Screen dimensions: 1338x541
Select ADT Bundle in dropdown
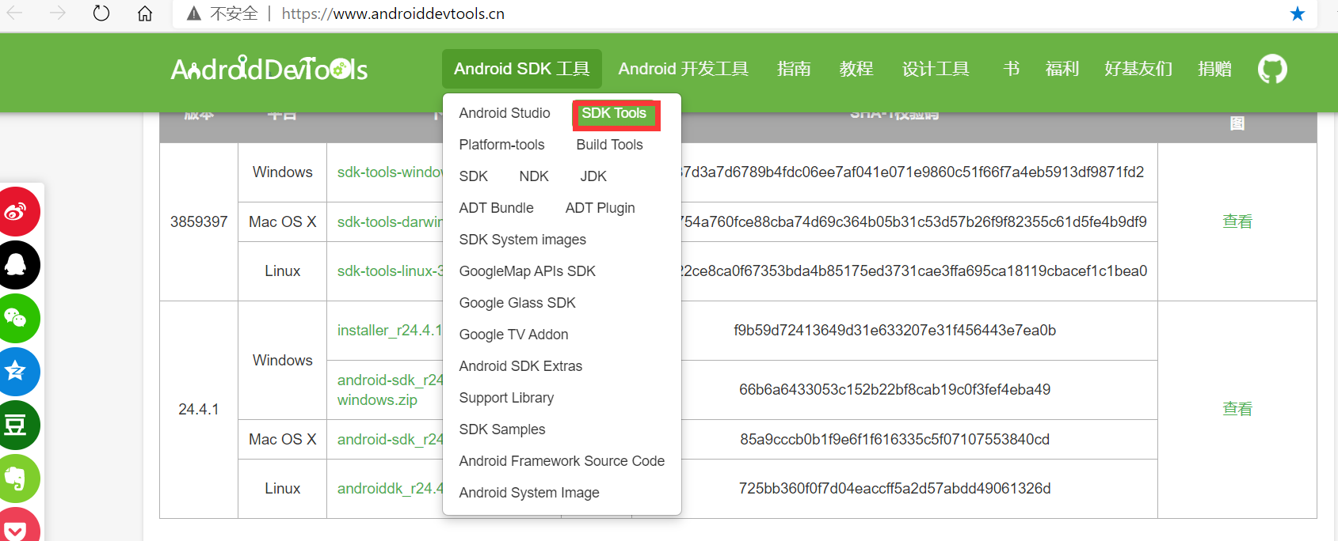tap(496, 208)
